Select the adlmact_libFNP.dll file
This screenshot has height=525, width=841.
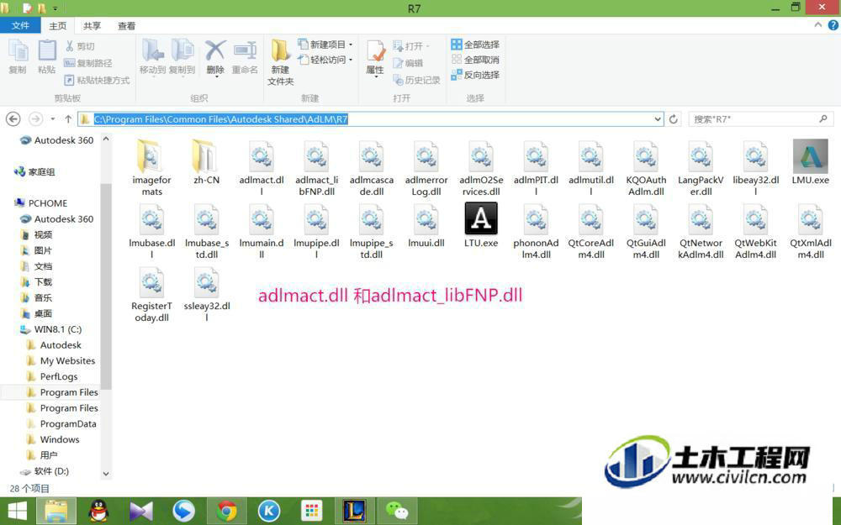pos(316,168)
